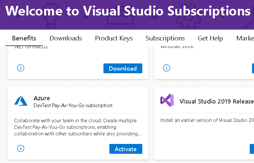Click the 'Collaborate with your team' description
Image resolution: width=254 pixels, height=163 pixels.
(78, 127)
